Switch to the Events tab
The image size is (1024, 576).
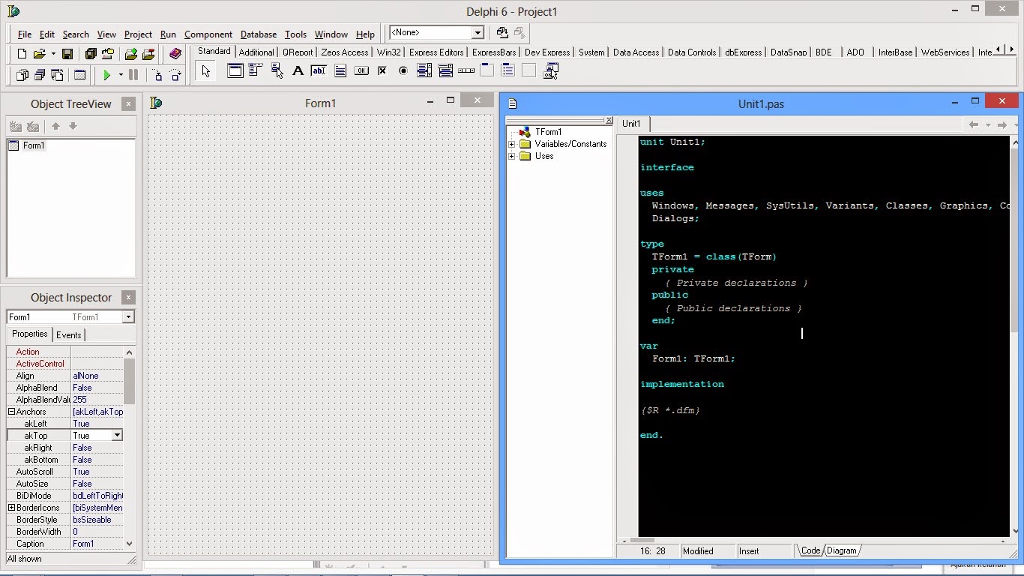[69, 335]
